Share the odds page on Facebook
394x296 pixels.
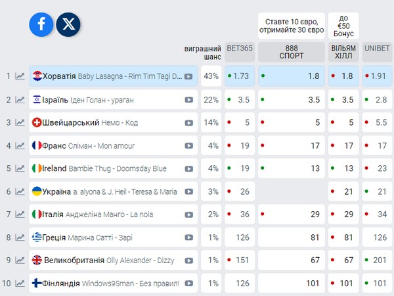click(x=41, y=24)
